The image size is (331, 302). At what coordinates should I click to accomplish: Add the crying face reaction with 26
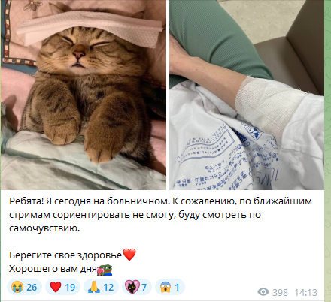[x=24, y=287]
